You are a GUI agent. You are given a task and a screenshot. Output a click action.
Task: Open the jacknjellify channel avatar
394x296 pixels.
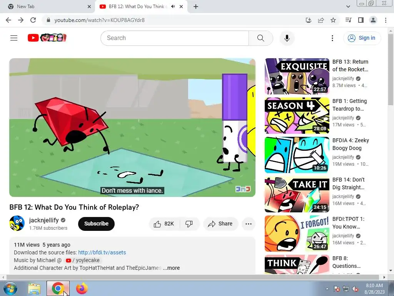(x=17, y=223)
